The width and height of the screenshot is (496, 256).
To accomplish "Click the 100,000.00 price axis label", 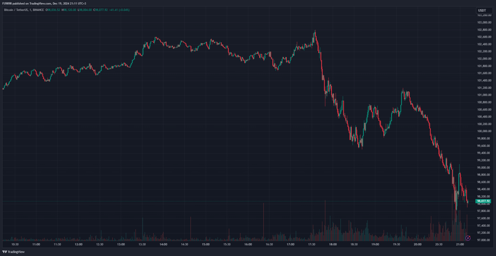I will tap(484, 131).
